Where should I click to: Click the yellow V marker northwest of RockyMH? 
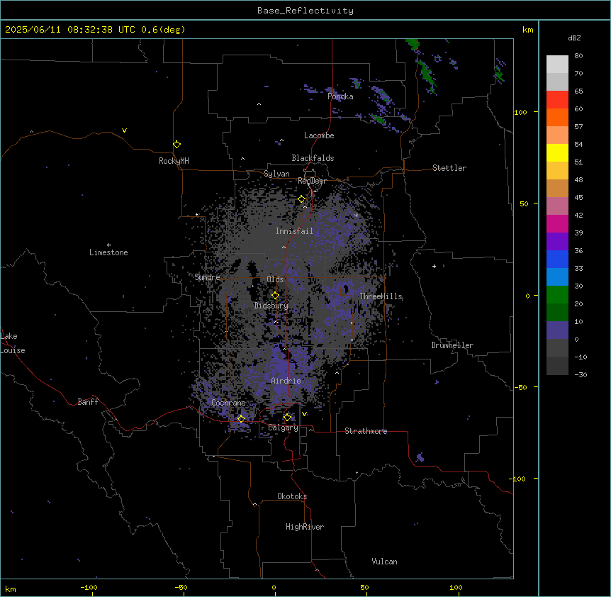(124, 130)
